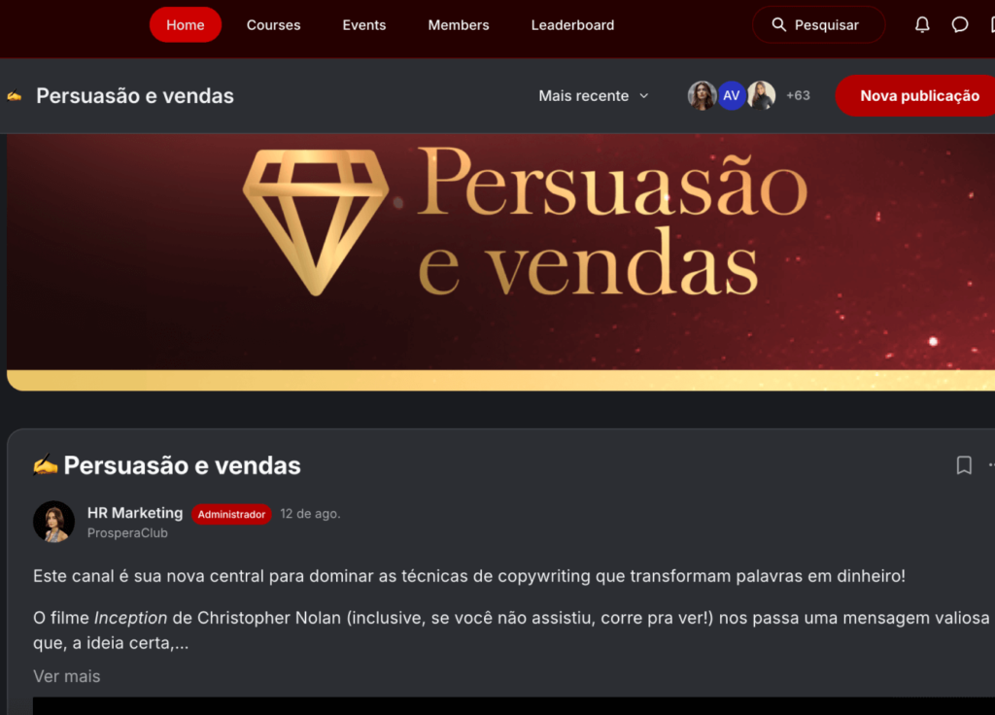Open the Members tab
This screenshot has height=715, width=995.
click(x=459, y=24)
